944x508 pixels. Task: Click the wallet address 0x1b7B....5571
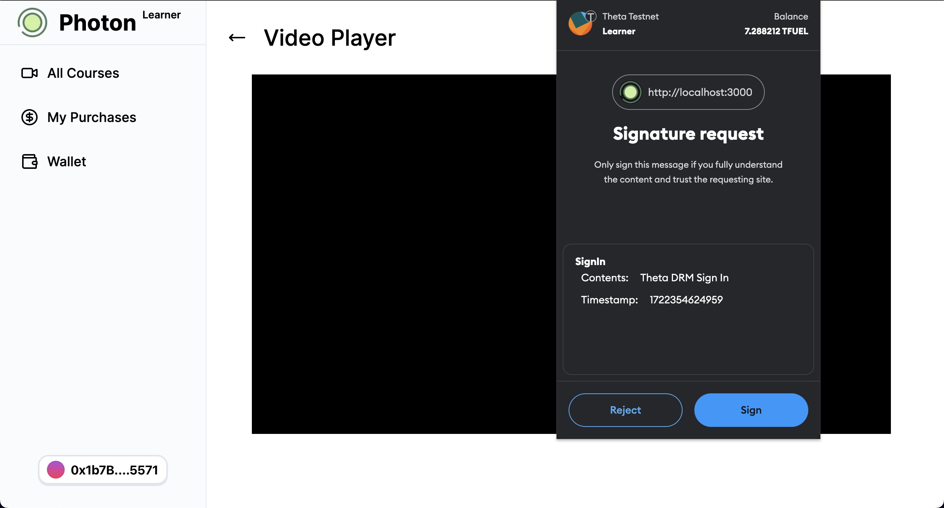[x=103, y=469]
